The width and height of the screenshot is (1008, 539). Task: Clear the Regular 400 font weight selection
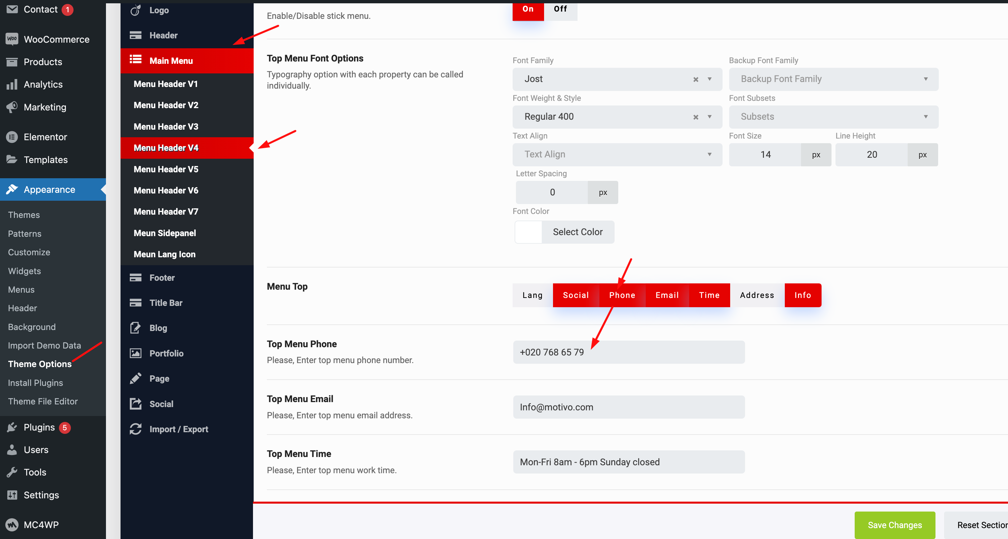696,117
